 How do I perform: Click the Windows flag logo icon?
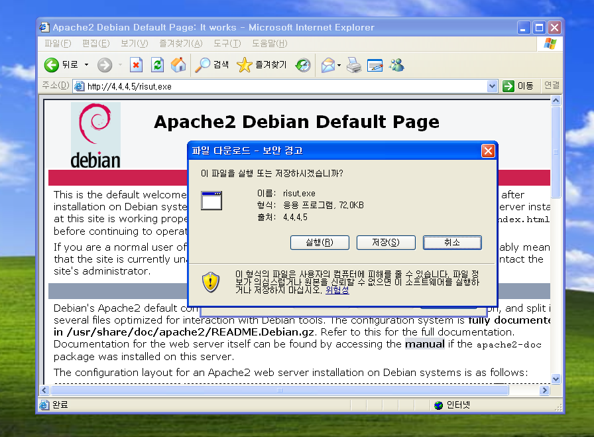point(550,44)
